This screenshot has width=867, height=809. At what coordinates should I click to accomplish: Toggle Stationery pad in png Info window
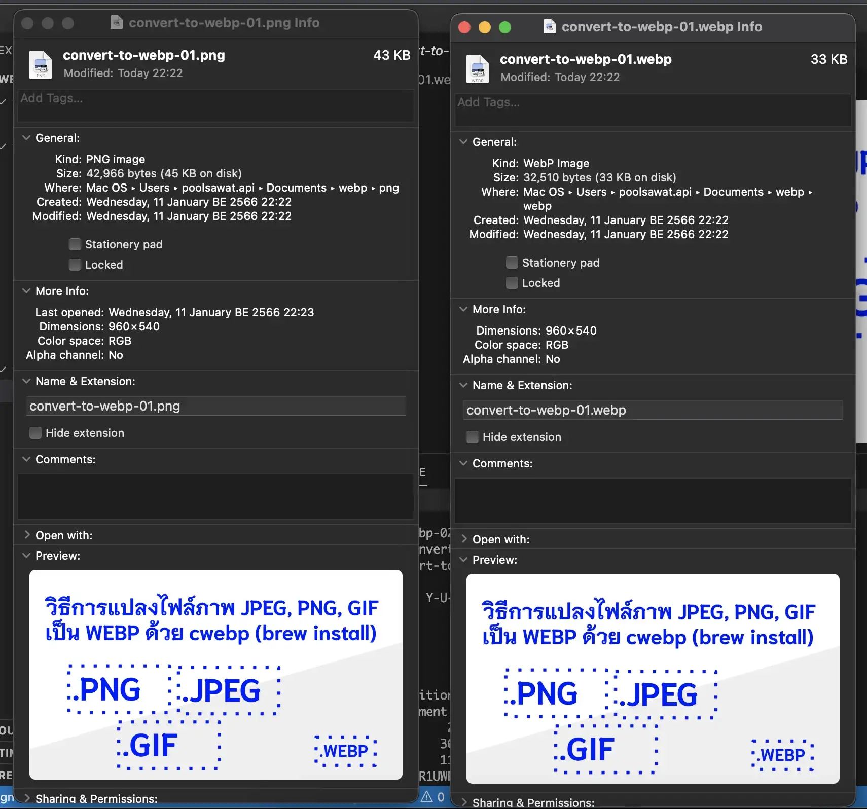click(75, 244)
